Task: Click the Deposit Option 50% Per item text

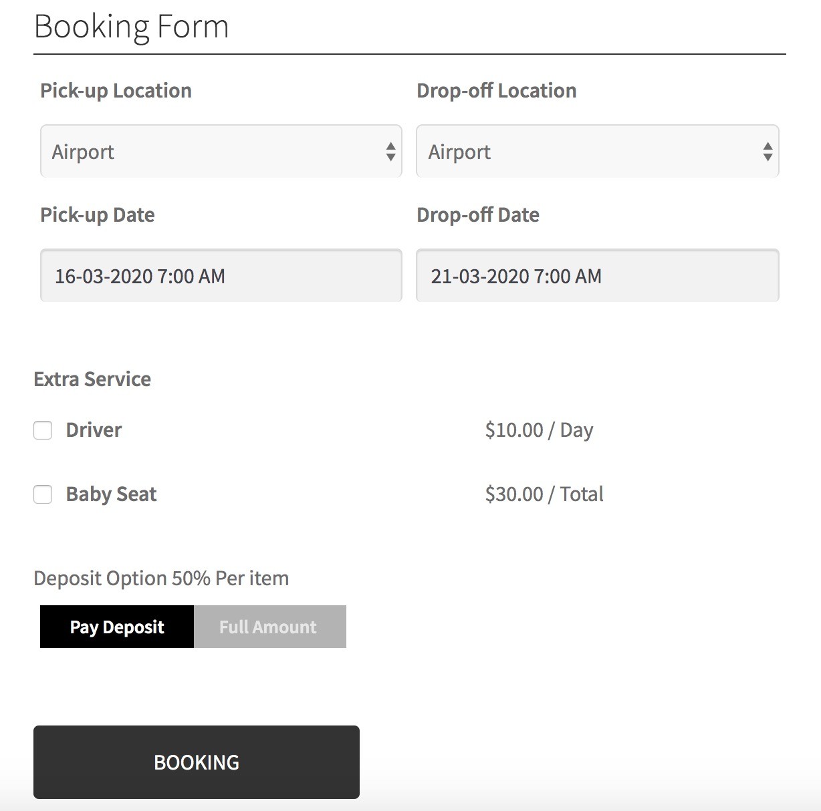Action: 161,578
